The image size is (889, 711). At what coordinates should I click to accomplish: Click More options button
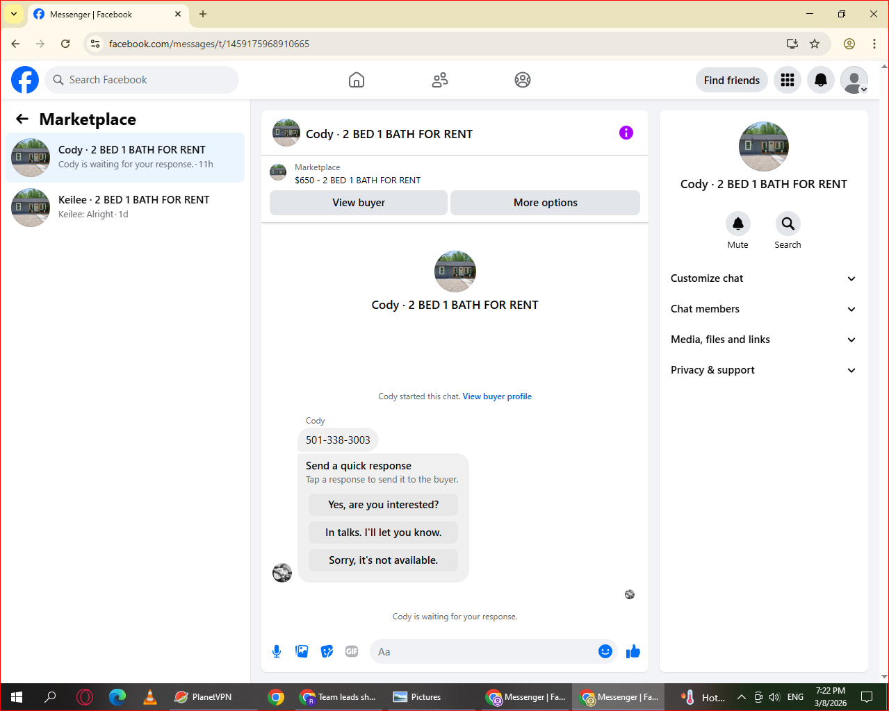click(546, 203)
